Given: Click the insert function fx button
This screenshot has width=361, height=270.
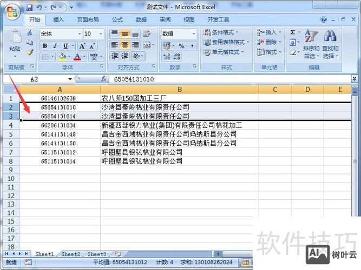Looking at the screenshot, I should 103,79.
